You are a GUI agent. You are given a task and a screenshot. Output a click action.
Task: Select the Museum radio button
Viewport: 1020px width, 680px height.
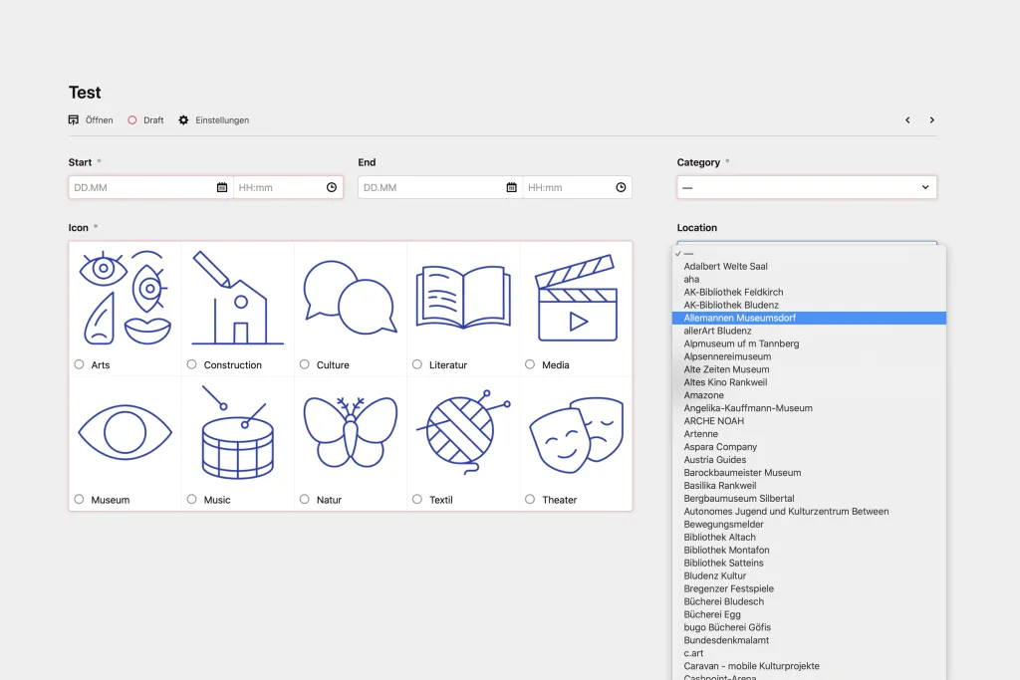click(x=79, y=499)
